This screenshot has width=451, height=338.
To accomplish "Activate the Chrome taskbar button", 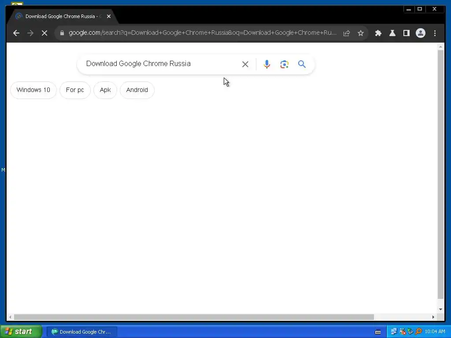I will point(81,332).
